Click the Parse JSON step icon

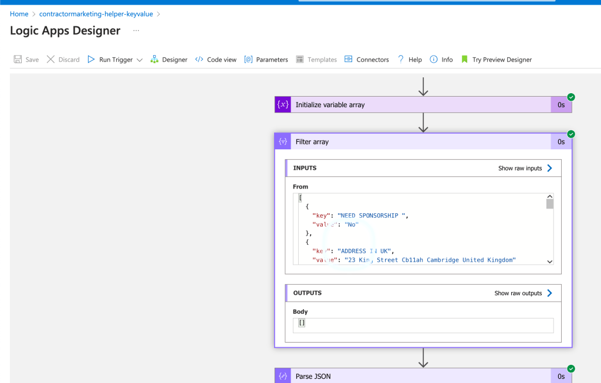coord(283,376)
